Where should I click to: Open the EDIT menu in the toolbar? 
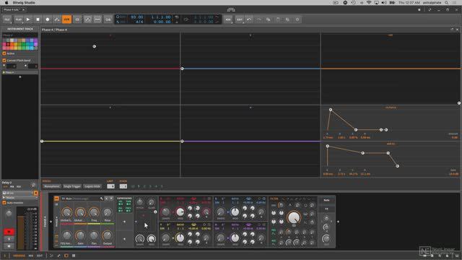tap(239, 19)
